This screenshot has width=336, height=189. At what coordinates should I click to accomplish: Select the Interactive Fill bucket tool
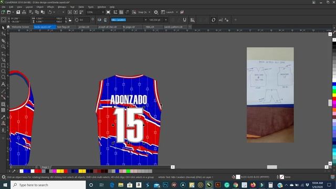point(3,123)
